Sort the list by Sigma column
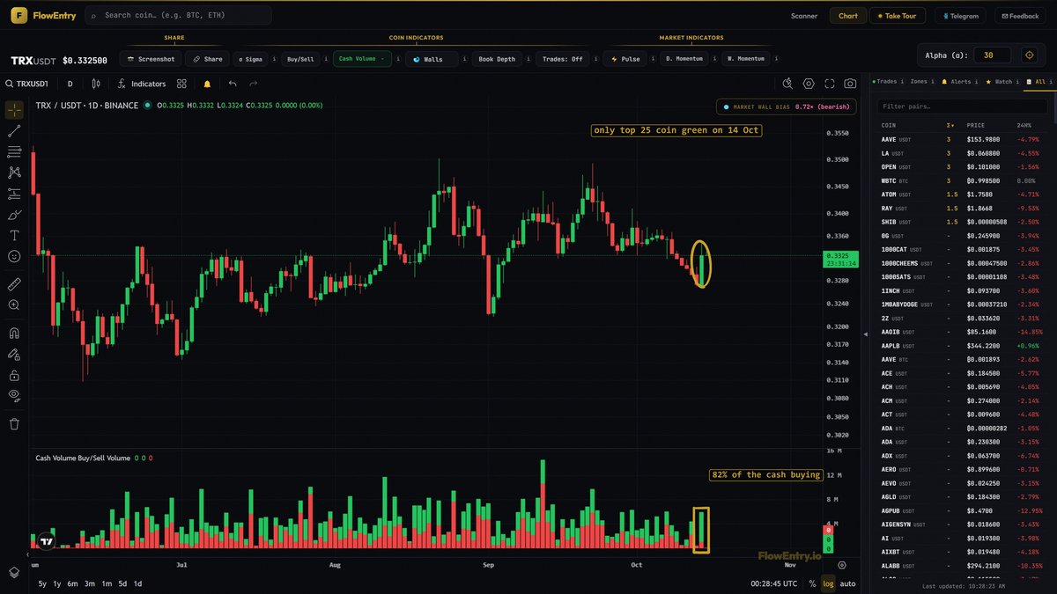Viewport: 1057px width, 594px height. click(x=949, y=125)
